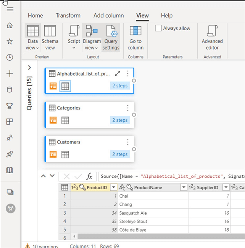Expand the Queries pane chevron
Viewport: 245px width, 248px height.
pos(29,68)
